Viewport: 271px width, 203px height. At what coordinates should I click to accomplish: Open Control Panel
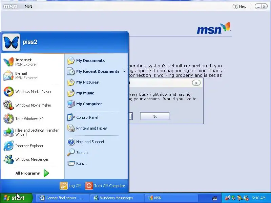tap(96, 117)
